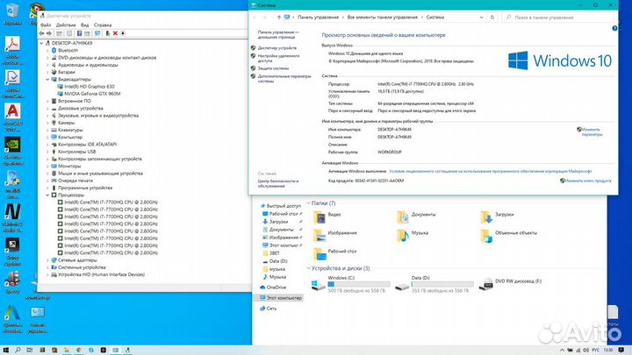Open Защита системы link
The width and height of the screenshot is (632, 355).
[273, 68]
